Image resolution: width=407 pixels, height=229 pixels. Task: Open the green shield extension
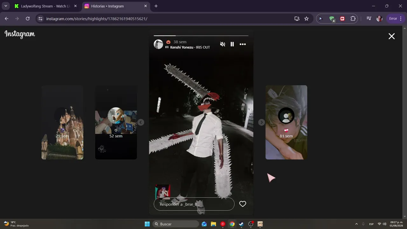click(332, 19)
